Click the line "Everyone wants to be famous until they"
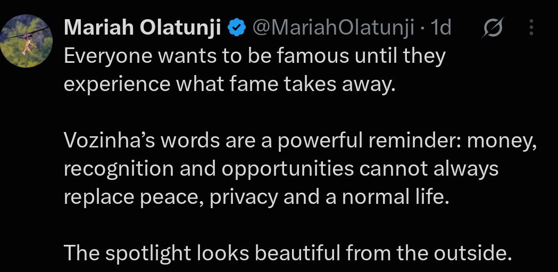558x272 pixels. click(x=255, y=57)
